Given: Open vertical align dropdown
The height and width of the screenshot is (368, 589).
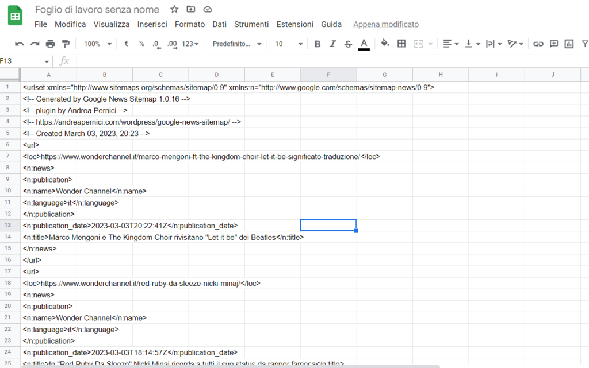Looking at the screenshot, I should click(473, 44).
